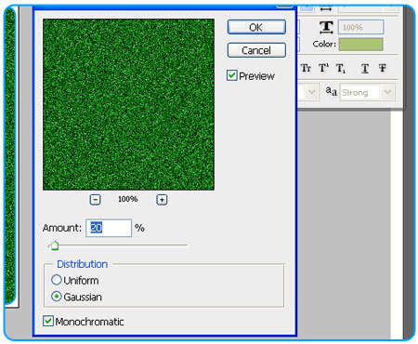
Task: Expand the dropdown left of the aa icon
Action: tap(311, 92)
